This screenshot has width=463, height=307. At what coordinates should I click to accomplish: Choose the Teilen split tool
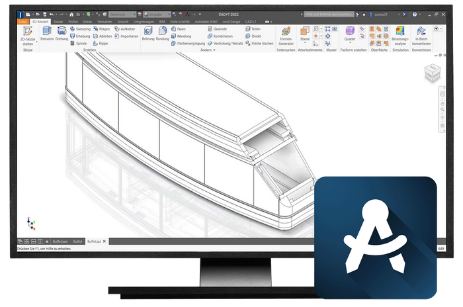pyautogui.click(x=253, y=29)
